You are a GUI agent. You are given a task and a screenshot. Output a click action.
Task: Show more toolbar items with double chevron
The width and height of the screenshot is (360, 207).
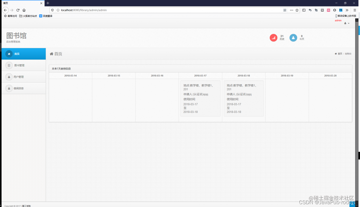347,10
